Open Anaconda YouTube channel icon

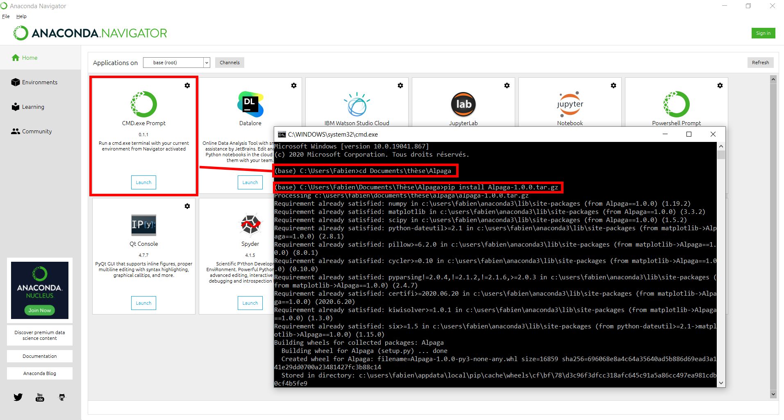pyautogui.click(x=40, y=397)
